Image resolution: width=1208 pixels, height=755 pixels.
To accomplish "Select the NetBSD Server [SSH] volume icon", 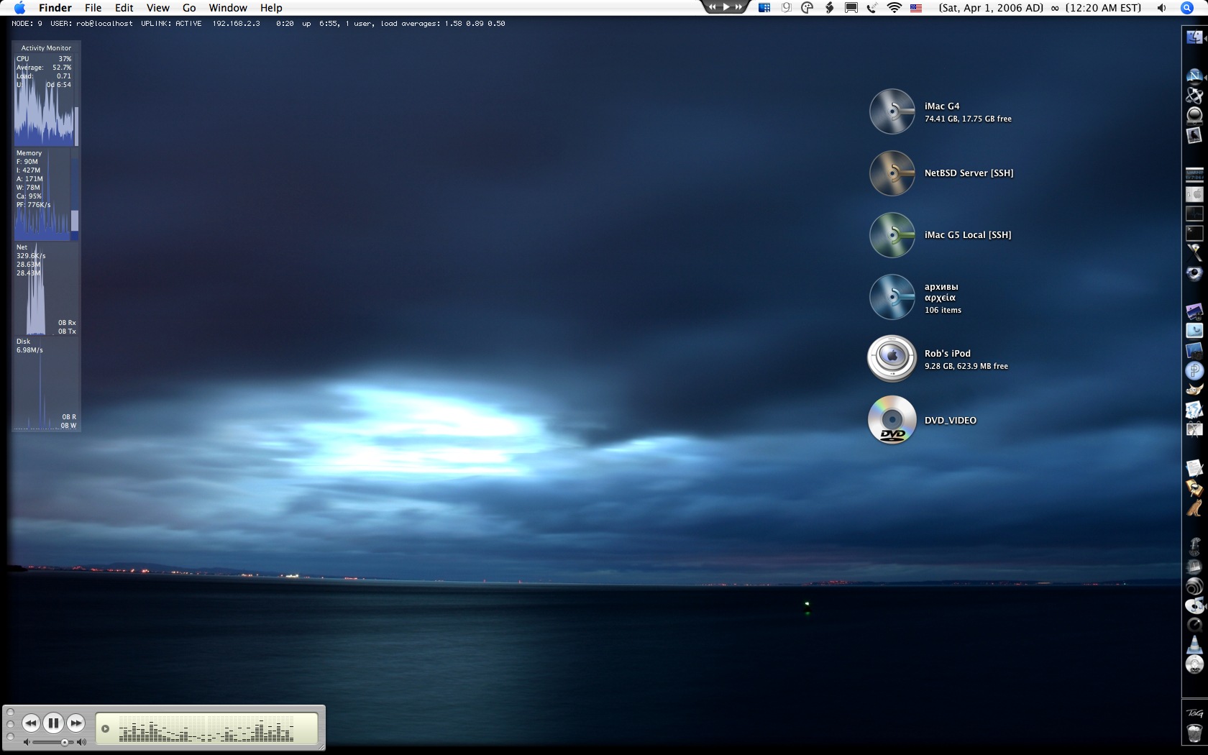I will tap(892, 173).
